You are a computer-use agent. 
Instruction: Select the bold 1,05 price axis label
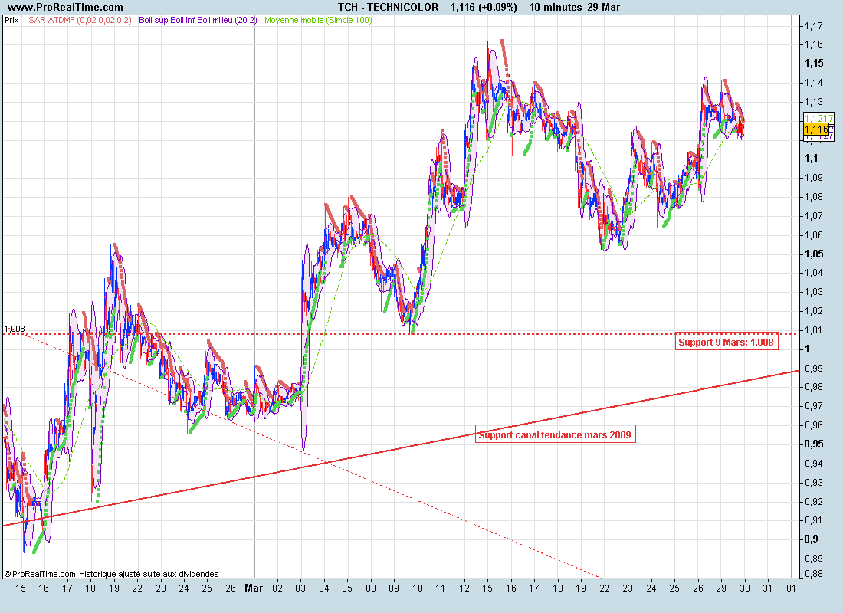814,254
